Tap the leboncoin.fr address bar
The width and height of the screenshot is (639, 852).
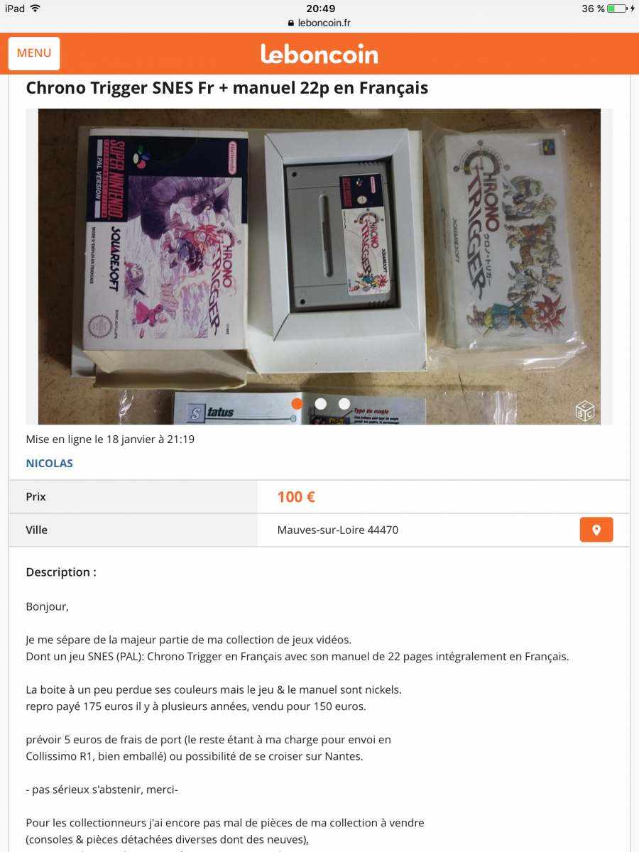pos(319,23)
